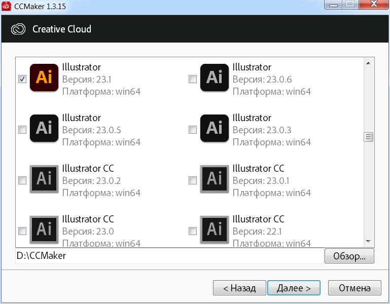This screenshot has width=390, height=304.
Task: Click the Illustrator CC 22.1 Ai icon
Action: 215,230
